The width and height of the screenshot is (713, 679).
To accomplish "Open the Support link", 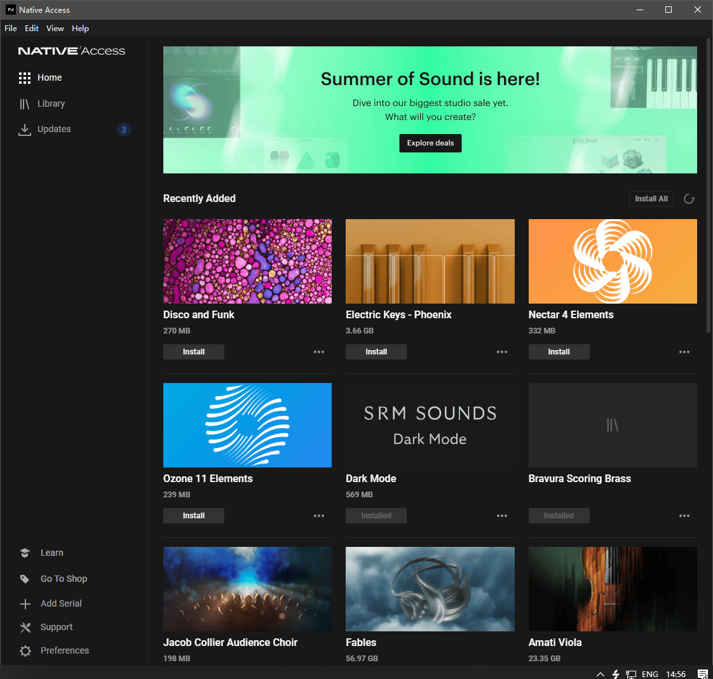I will pyautogui.click(x=57, y=627).
